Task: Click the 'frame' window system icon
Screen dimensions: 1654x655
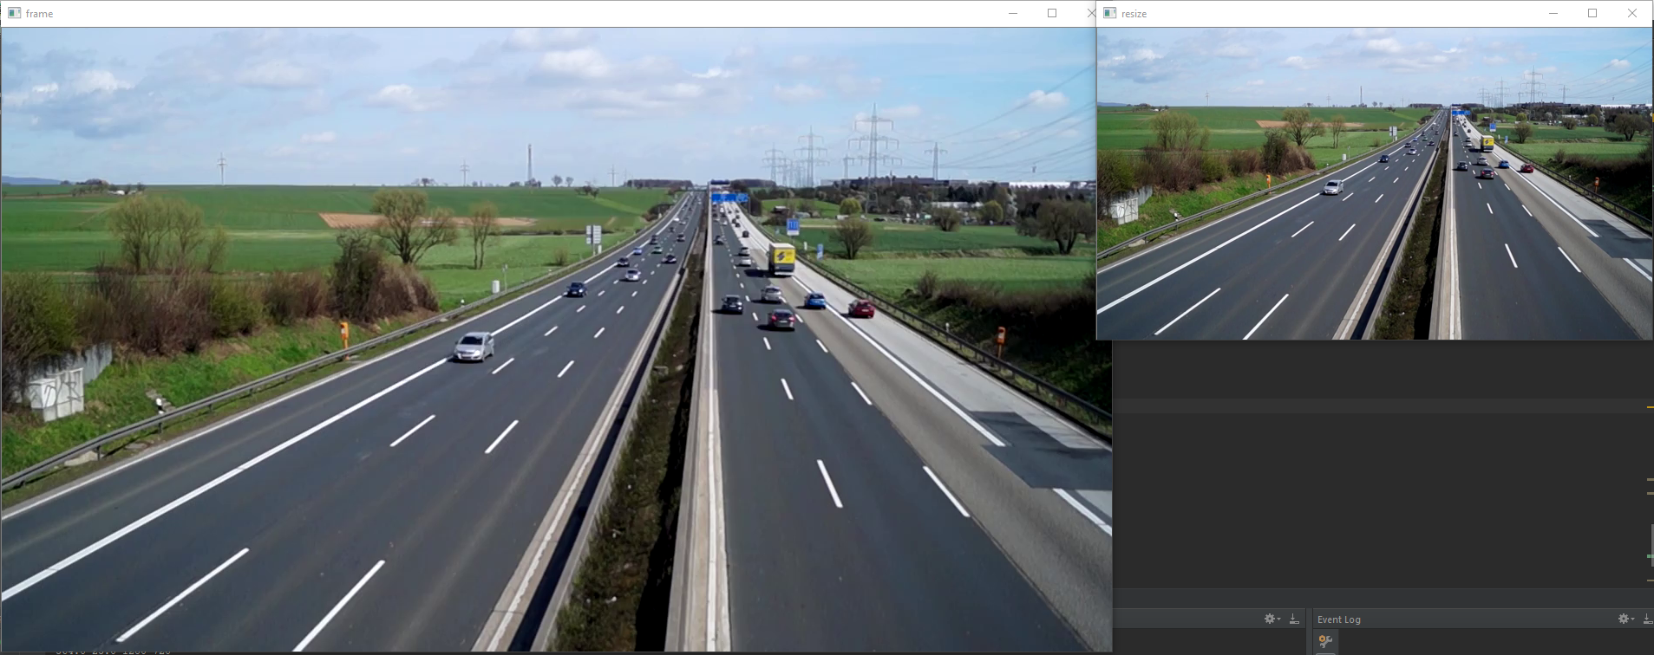Action: (x=14, y=13)
